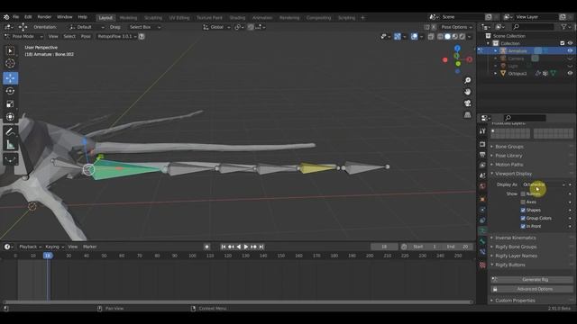The width and height of the screenshot is (577, 324).
Task: Open the File menu
Action: coord(16,17)
